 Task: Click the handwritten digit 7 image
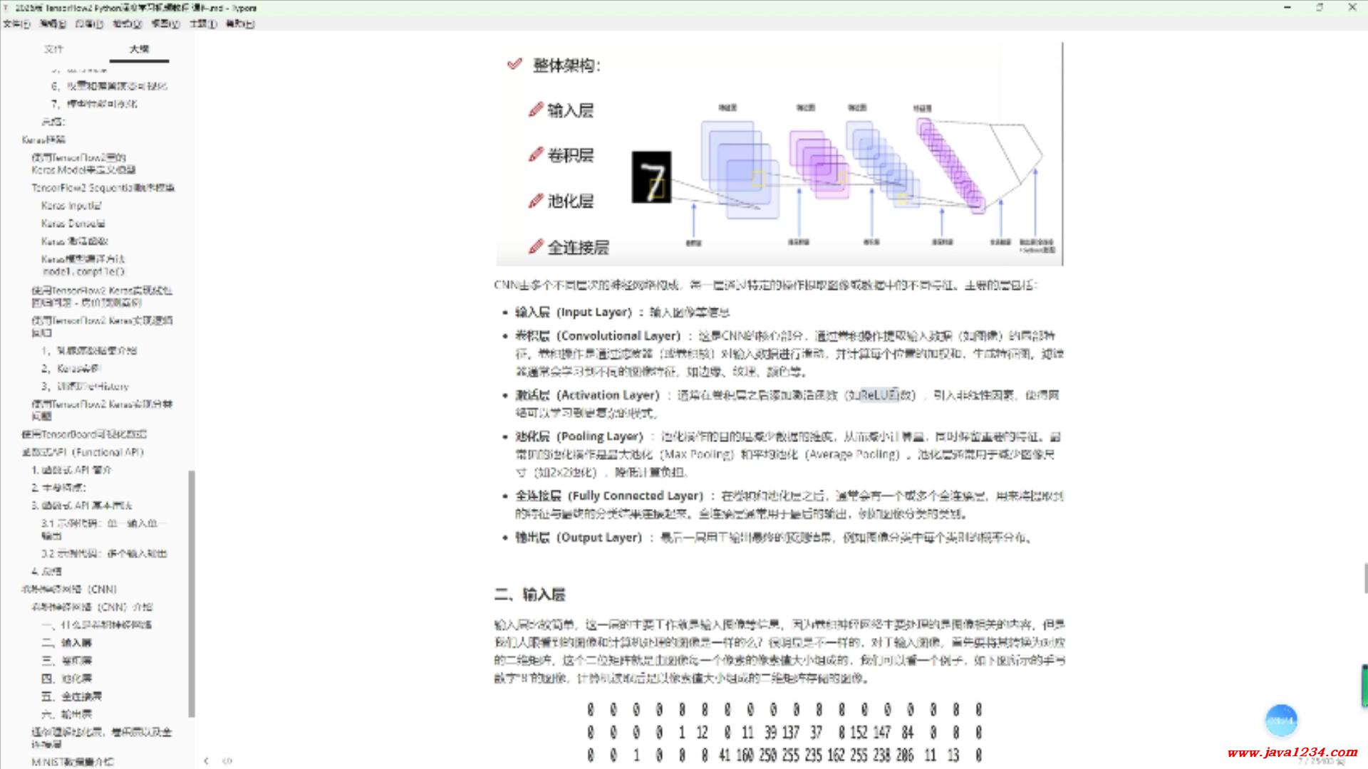pos(651,177)
